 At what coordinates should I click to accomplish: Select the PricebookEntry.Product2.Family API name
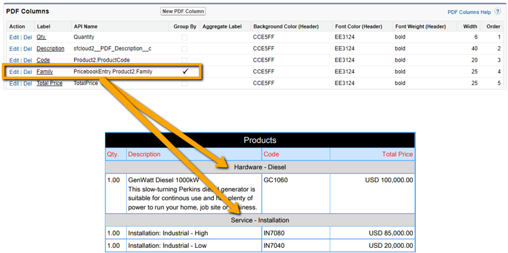coord(113,72)
